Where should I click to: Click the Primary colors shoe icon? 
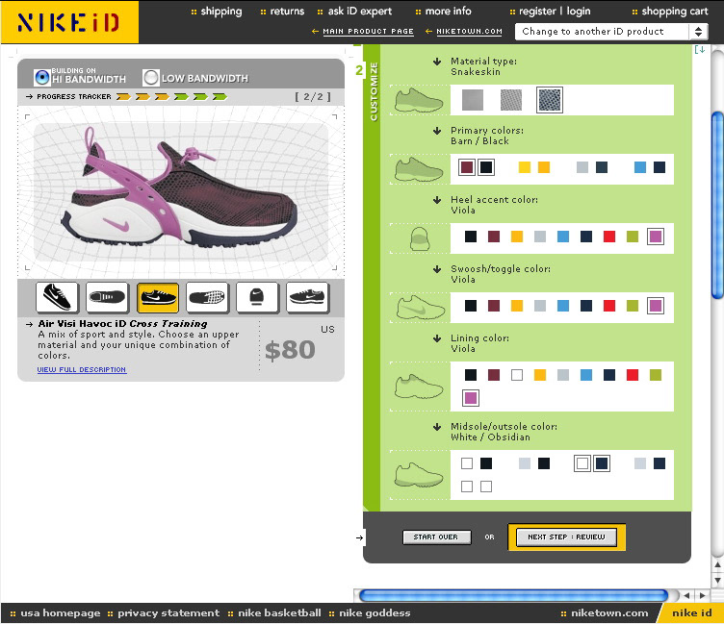(419, 169)
